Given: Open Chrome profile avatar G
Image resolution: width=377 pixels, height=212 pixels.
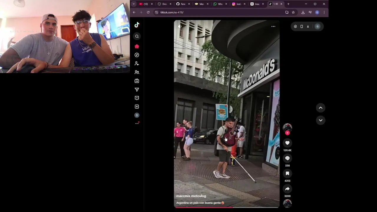Looking at the screenshot, I should pyautogui.click(x=317, y=12).
